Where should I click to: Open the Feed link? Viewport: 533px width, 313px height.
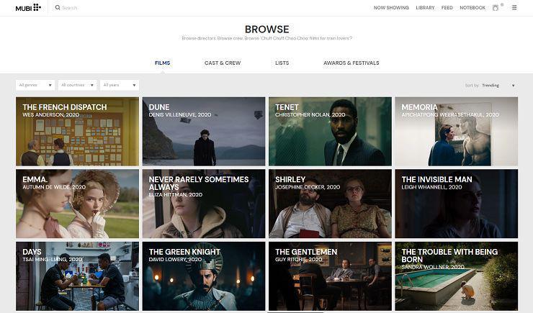point(447,7)
